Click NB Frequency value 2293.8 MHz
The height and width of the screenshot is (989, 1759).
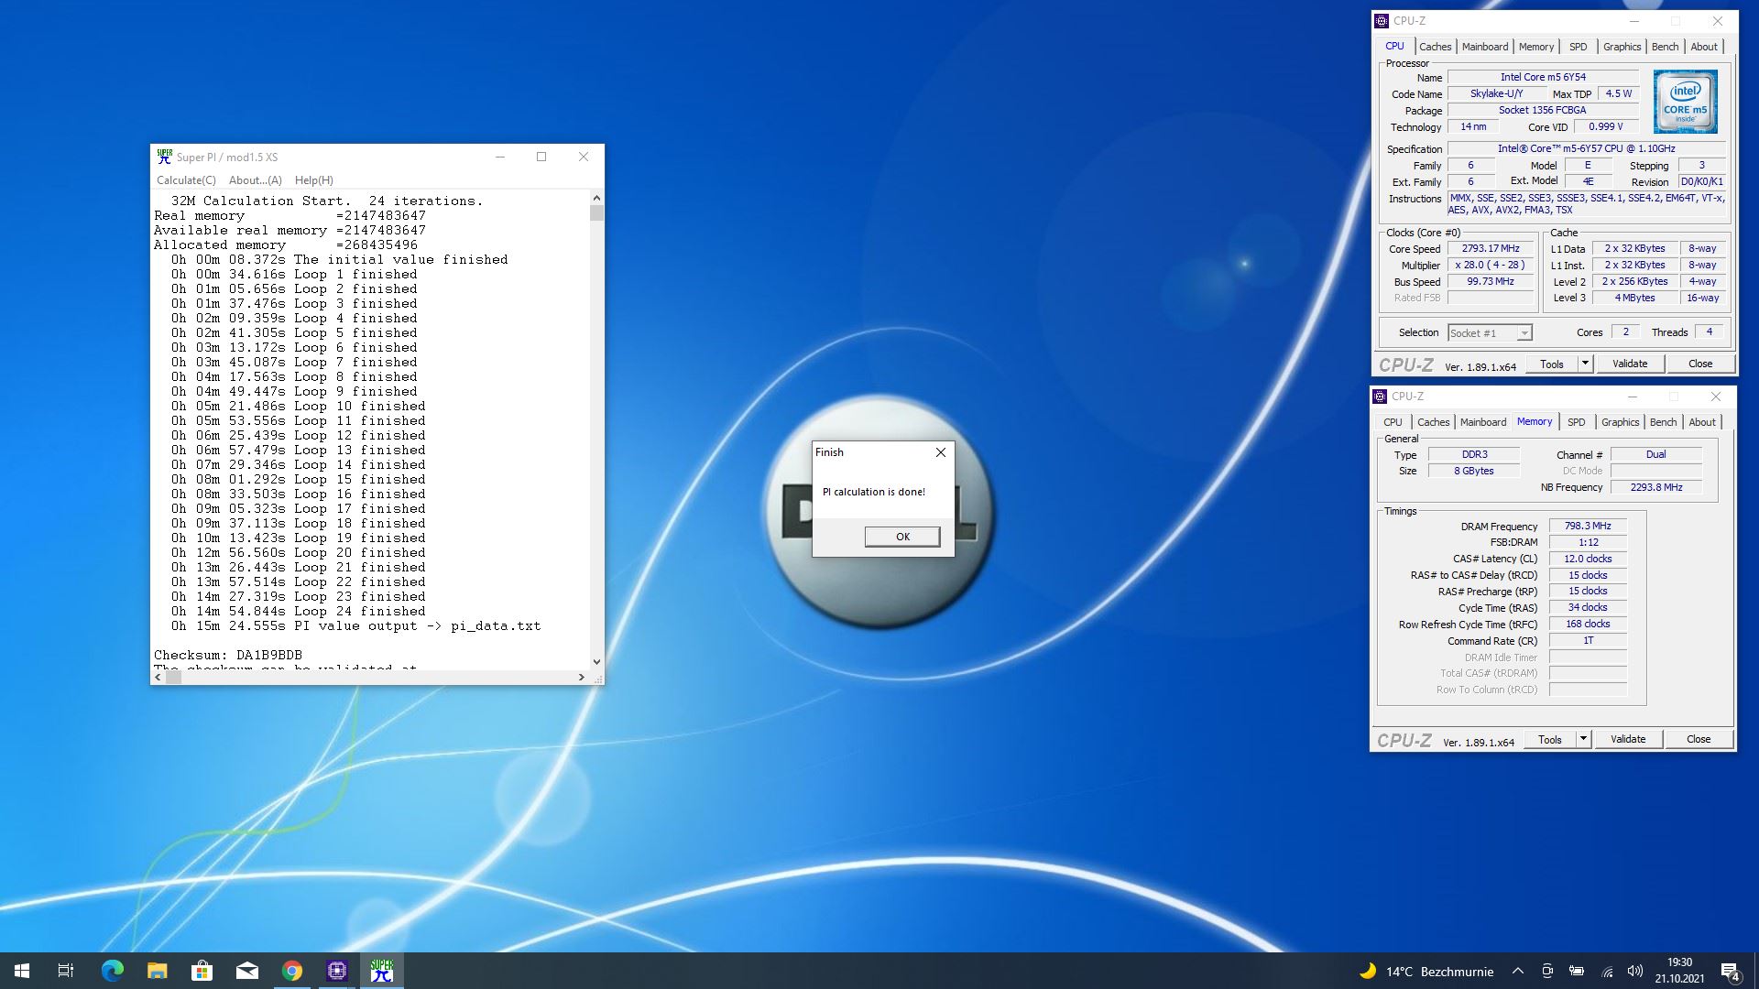[1656, 488]
